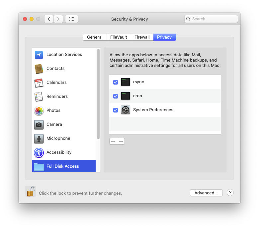Select Location Services text in list
Image resolution: width=259 pixels, height=228 pixels.
(64, 55)
